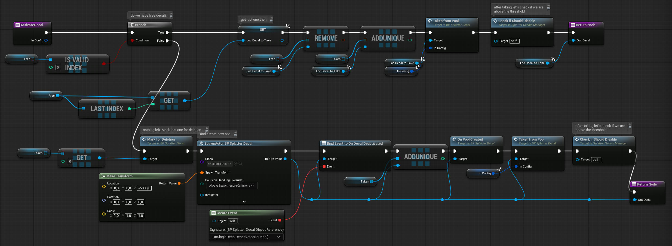Click the browse-to-asset magnifier icon beside Class
This screenshot has width=672, height=246.
[x=240, y=164]
